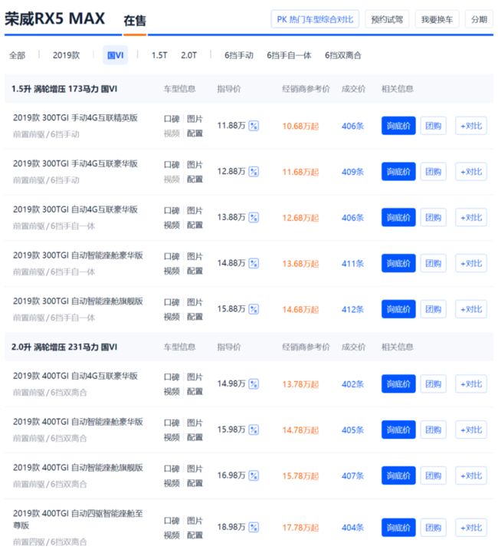The image size is (498, 553).
Task: Filter by 6挡手自一体 transmission
Action: (289, 55)
